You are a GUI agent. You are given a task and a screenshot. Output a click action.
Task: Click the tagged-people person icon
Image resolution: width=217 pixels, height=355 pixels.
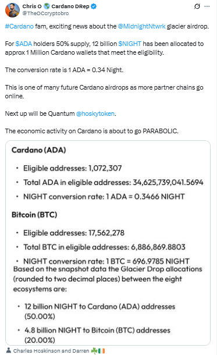point(8,350)
